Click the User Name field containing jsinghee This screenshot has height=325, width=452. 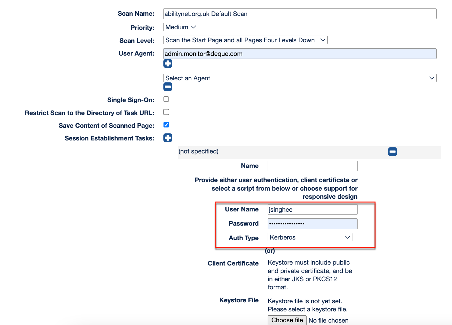(x=312, y=210)
